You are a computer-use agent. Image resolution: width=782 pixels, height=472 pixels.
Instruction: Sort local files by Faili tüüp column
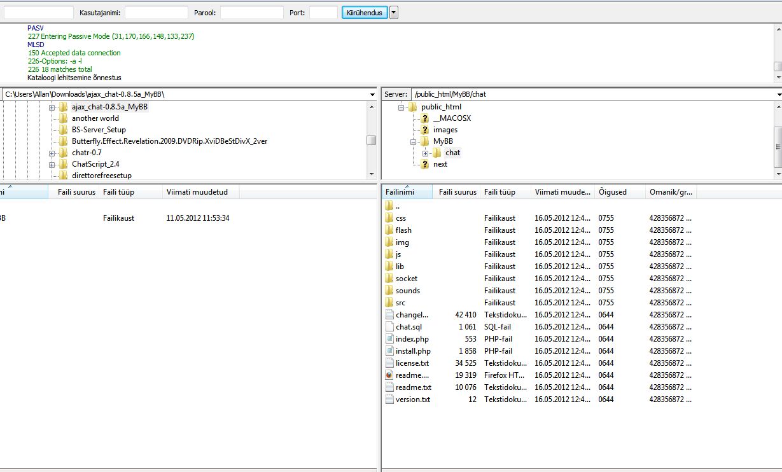[130, 192]
